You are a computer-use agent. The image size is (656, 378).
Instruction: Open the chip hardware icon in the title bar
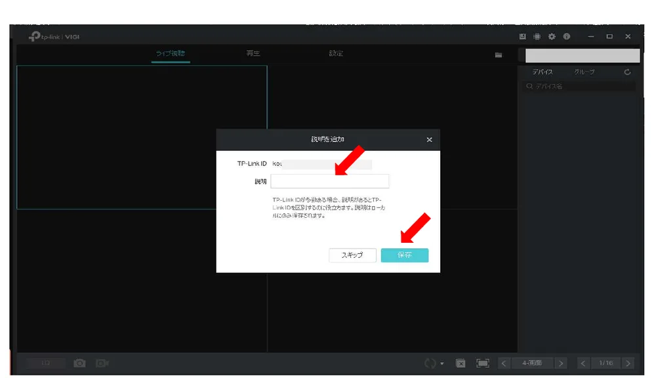tap(537, 36)
